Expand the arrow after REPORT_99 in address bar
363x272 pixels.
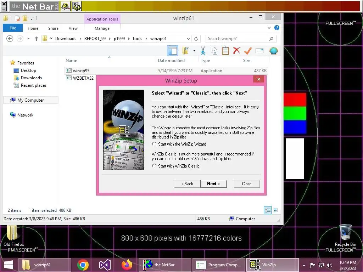coord(110,39)
